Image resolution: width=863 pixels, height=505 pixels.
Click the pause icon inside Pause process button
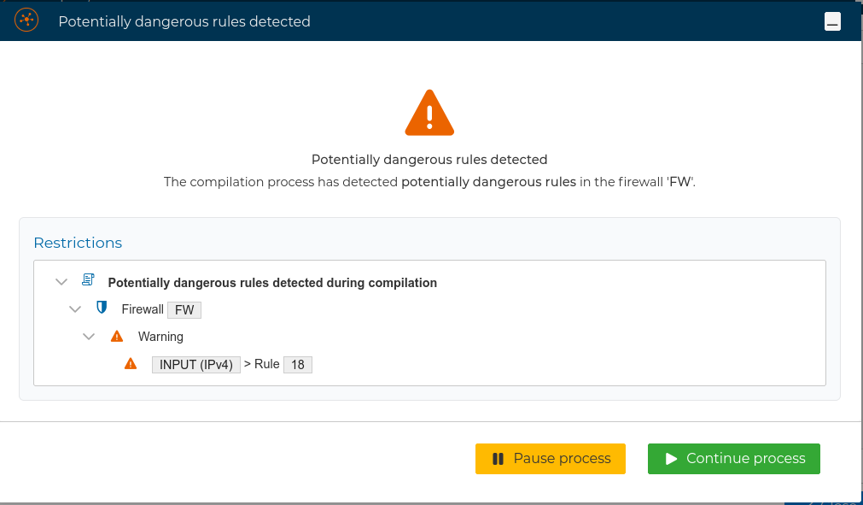[498, 459]
